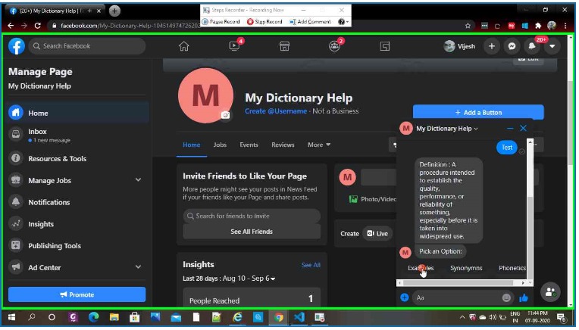579x330 pixels.
Task: Open the Facebook Home feed icon
Action: (x=183, y=46)
